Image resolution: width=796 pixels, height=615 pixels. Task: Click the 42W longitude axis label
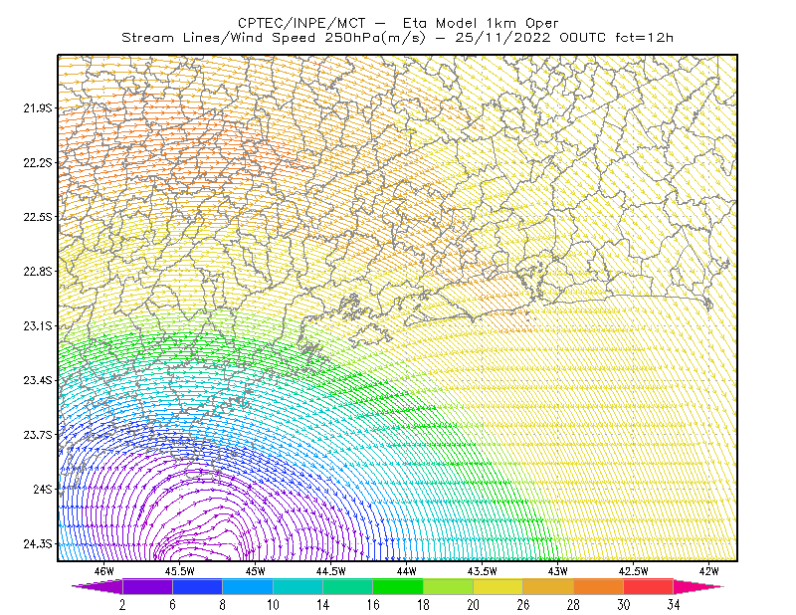708,571
